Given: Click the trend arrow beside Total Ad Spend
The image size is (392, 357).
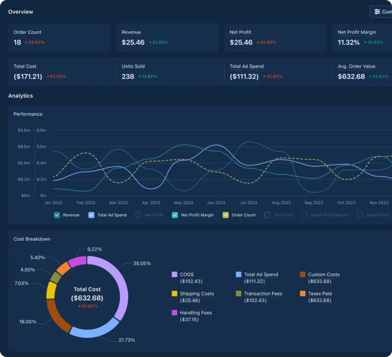Looking at the screenshot, I should tap(265, 76).
